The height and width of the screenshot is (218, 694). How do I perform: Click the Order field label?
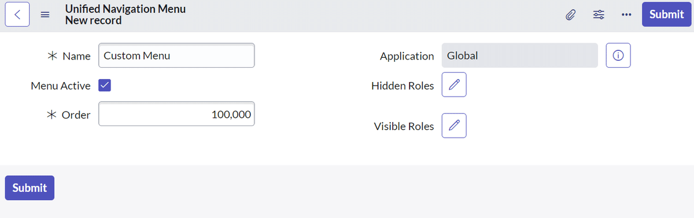(76, 114)
